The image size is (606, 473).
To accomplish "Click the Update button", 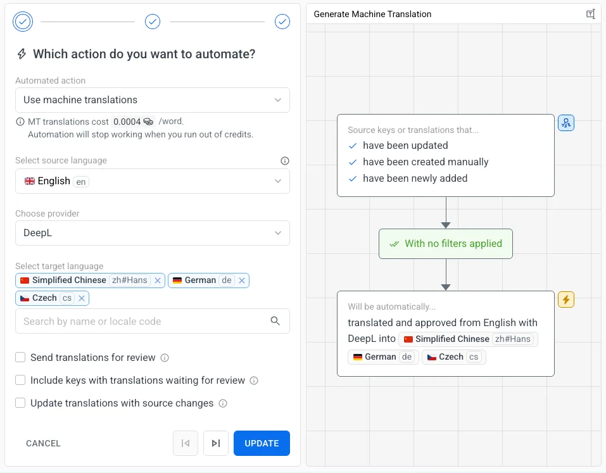I will tap(262, 443).
